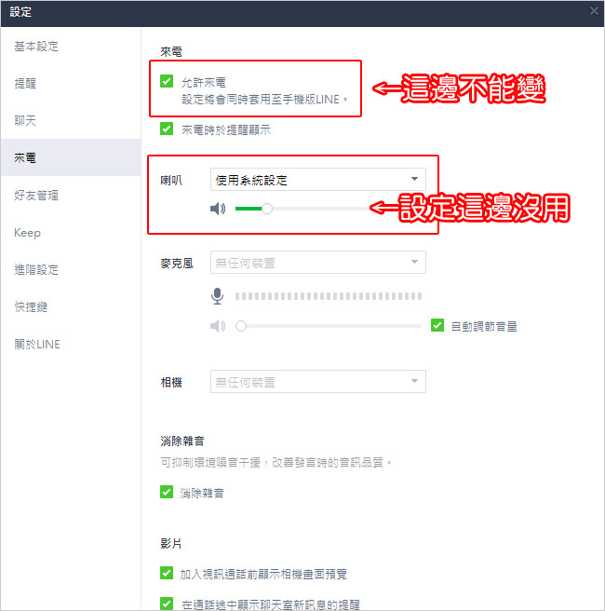The image size is (605, 611).
Task: Click the microphone input level meter
Action: [x=329, y=296]
